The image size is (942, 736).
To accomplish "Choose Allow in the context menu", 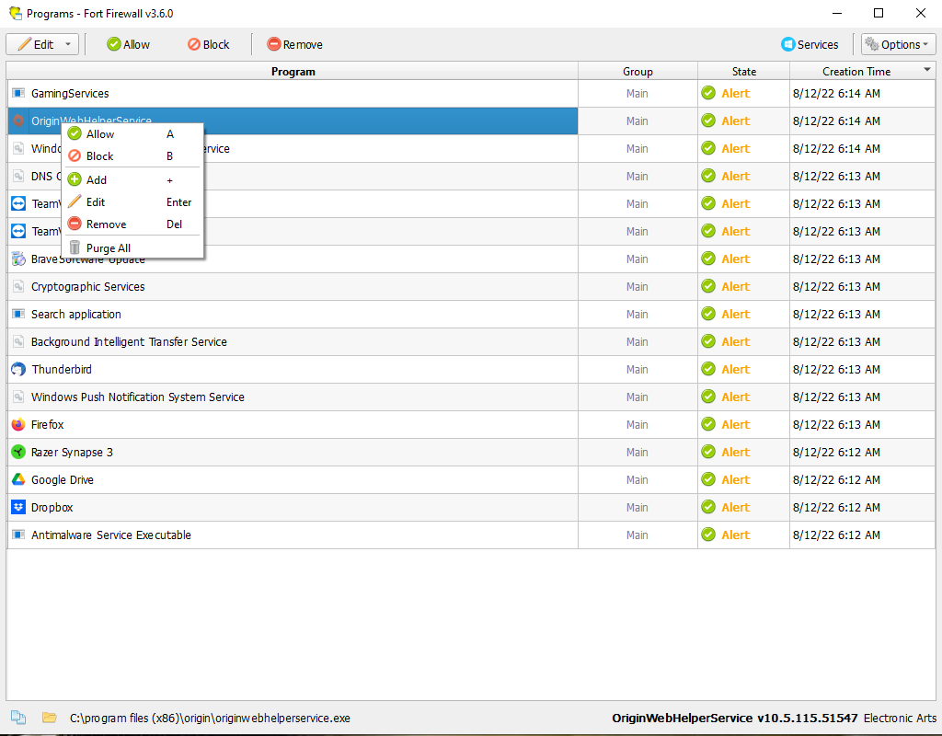I will click(x=100, y=134).
